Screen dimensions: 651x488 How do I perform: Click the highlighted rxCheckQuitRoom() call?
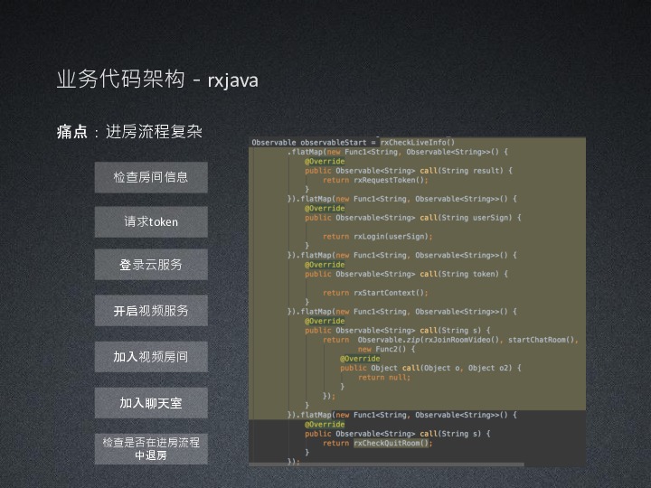click(x=392, y=443)
